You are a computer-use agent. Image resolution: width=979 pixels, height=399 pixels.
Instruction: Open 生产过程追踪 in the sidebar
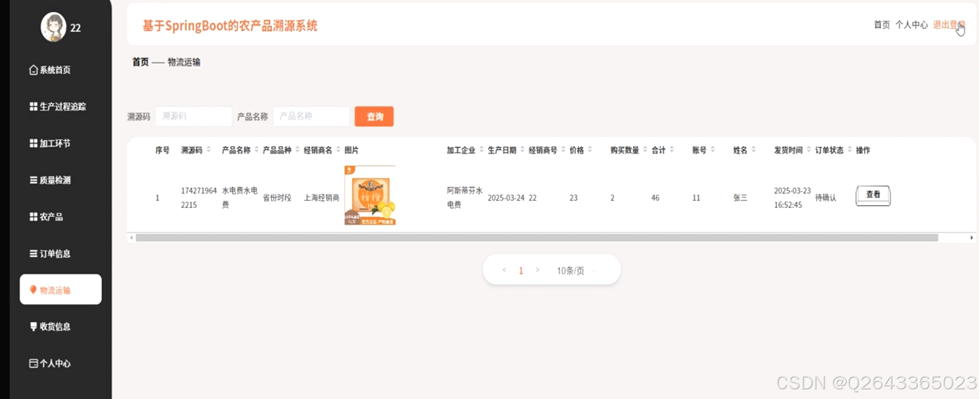[x=58, y=106]
